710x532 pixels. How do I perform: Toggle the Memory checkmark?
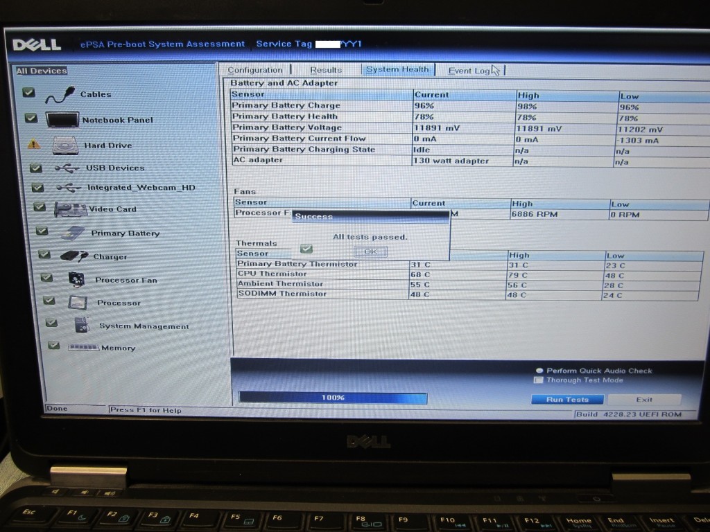coord(54,345)
